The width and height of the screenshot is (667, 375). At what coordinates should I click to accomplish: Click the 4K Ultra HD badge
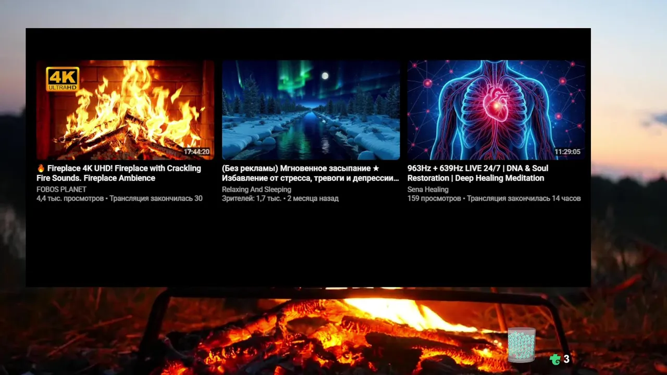pyautogui.click(x=63, y=79)
